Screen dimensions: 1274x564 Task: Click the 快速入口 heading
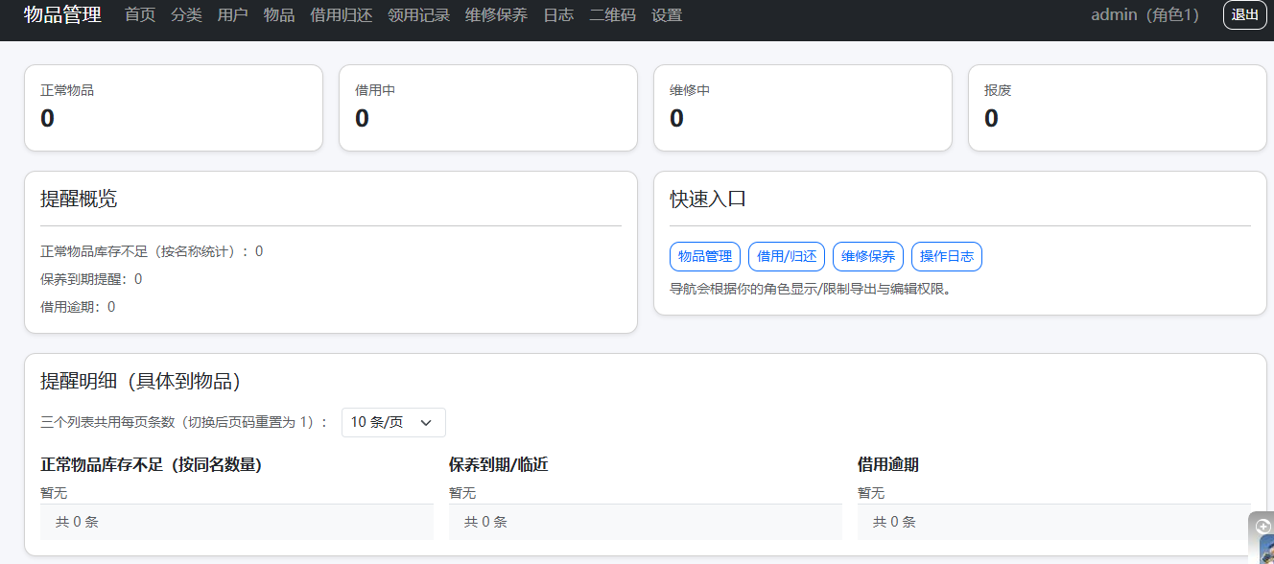708,199
